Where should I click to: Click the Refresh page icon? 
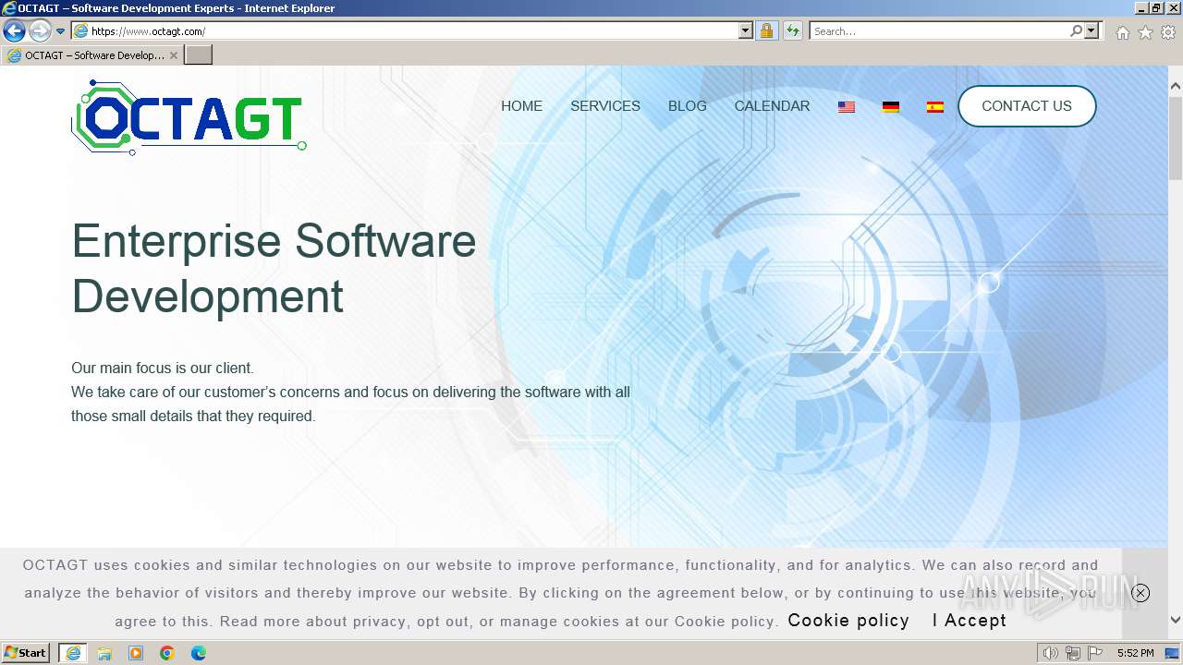point(792,30)
